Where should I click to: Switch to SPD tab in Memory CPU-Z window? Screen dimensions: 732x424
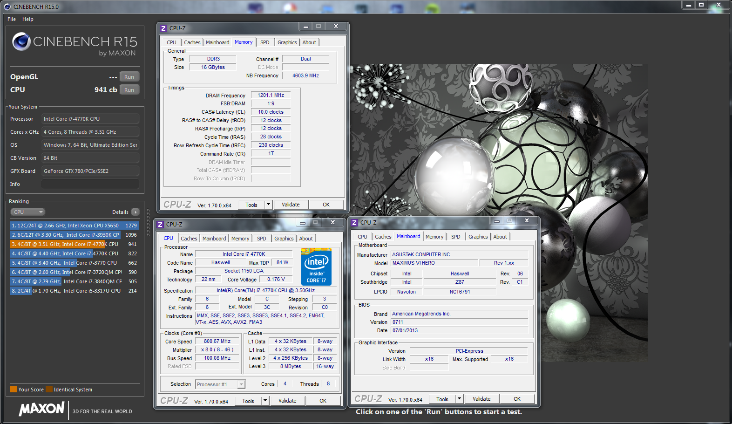pos(265,42)
